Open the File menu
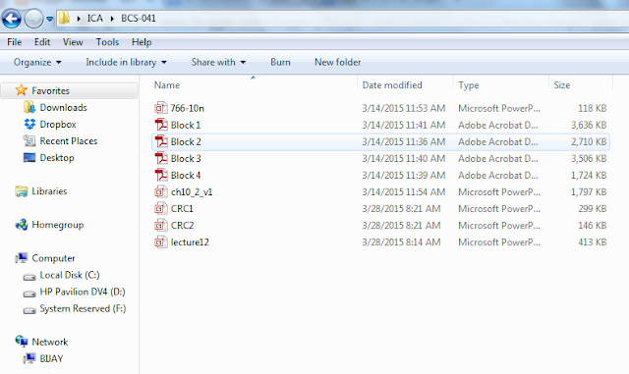The width and height of the screenshot is (629, 374). (x=15, y=42)
